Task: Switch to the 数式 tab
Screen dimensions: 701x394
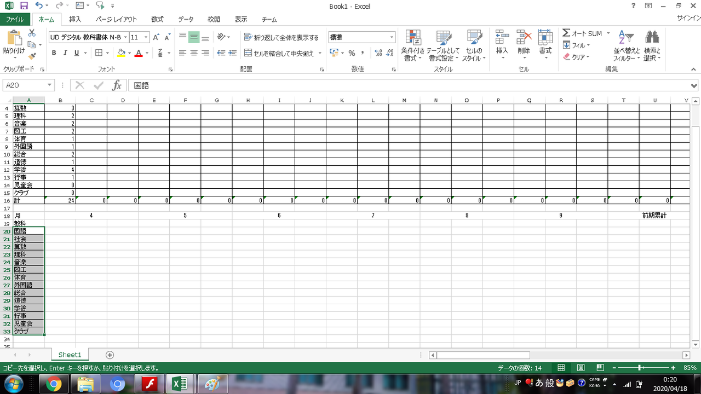Action: [x=157, y=19]
